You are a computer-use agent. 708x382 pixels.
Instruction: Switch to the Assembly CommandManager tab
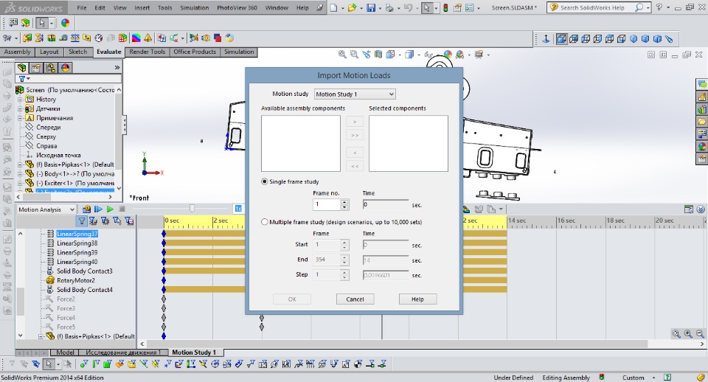(17, 52)
